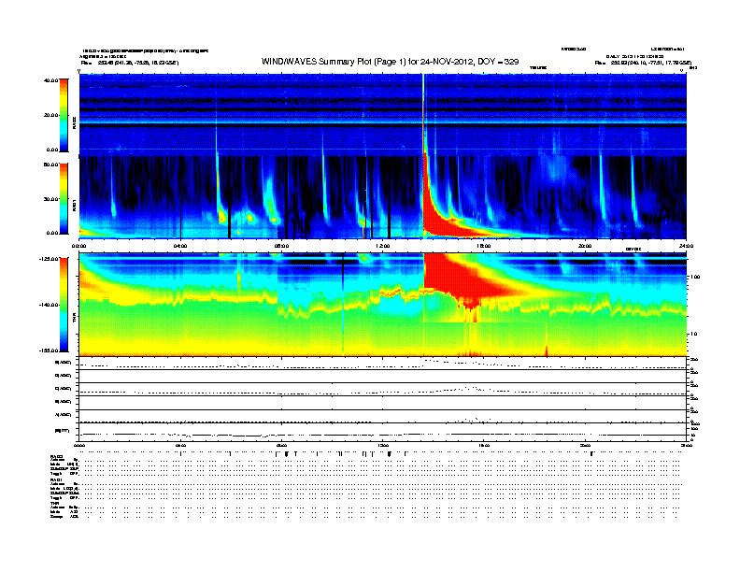Click the RAD2 heading in the bottom status table
This screenshot has width=740, height=572.
[x=56, y=456]
